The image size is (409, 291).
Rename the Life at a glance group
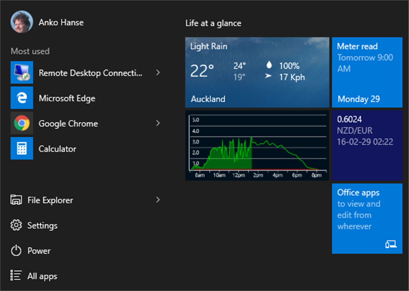(213, 23)
